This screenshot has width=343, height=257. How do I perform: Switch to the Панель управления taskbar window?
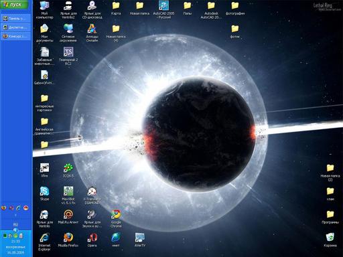tap(15, 19)
